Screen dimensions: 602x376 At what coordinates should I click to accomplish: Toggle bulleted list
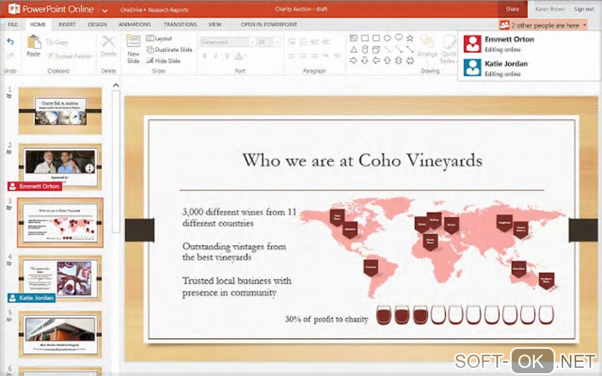click(292, 41)
